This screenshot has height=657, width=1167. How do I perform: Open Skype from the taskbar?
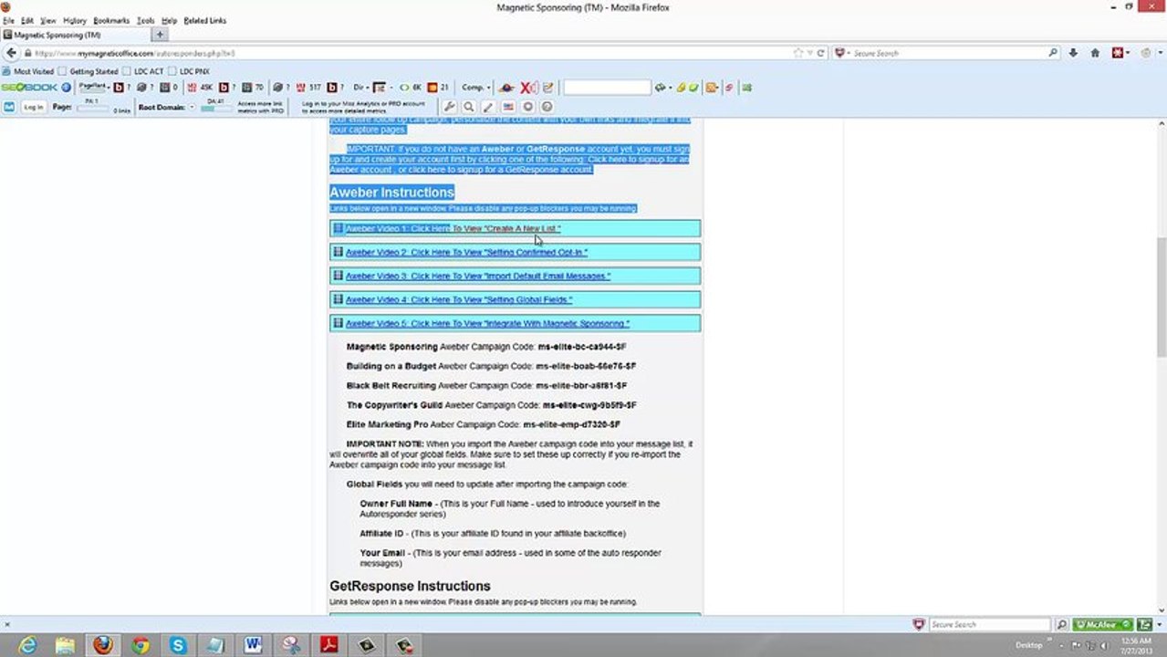coord(178,645)
